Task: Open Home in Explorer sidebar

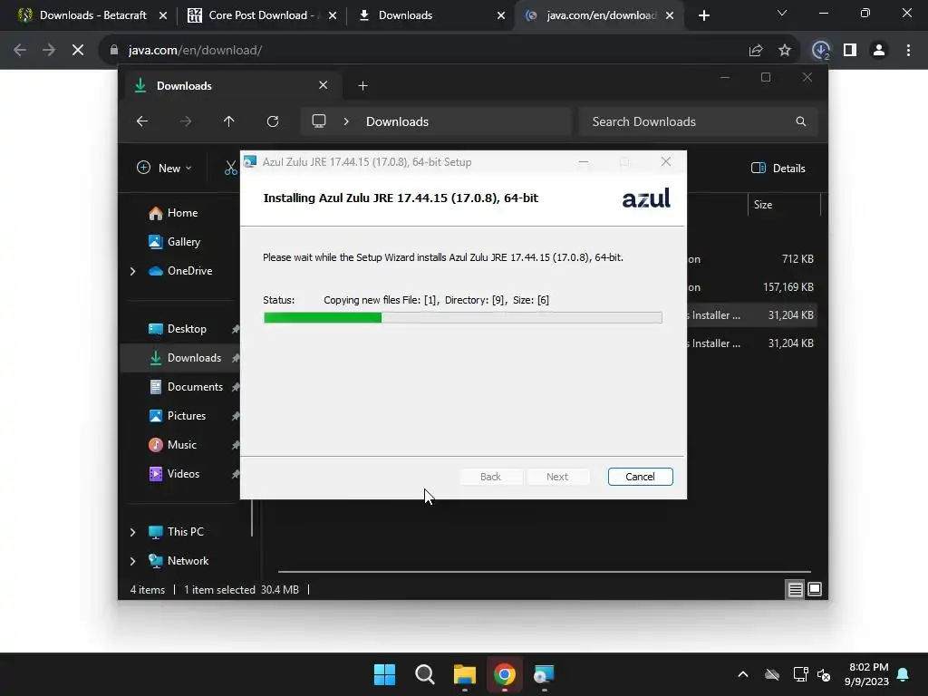Action: [173, 213]
